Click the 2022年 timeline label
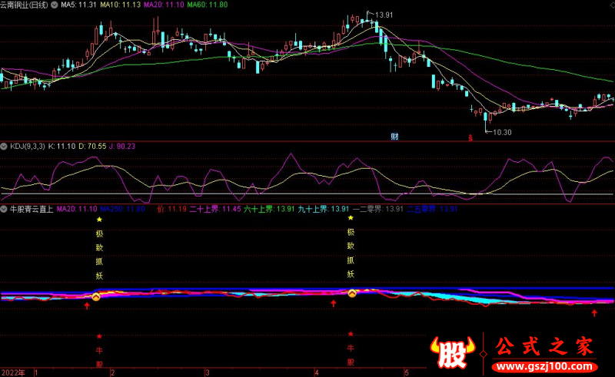The height and width of the screenshot is (377, 615). (13, 372)
